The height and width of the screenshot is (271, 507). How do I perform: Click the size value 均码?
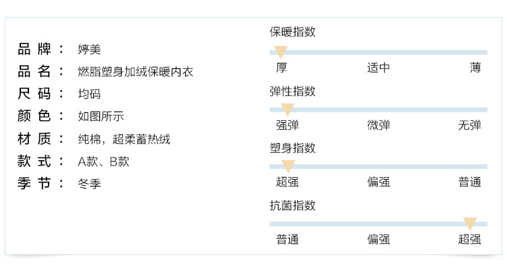[x=89, y=94]
